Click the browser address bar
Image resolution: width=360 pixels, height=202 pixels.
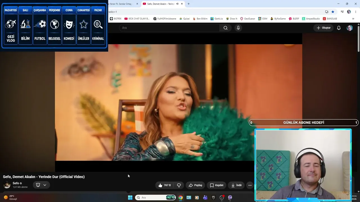click(x=215, y=12)
